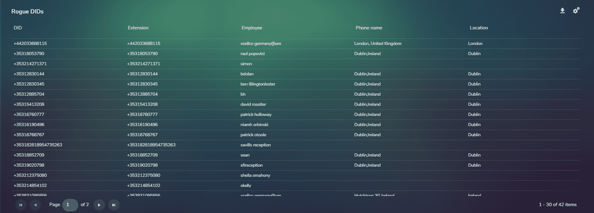
Task: Sort by the DID column header
Action: coord(18,28)
